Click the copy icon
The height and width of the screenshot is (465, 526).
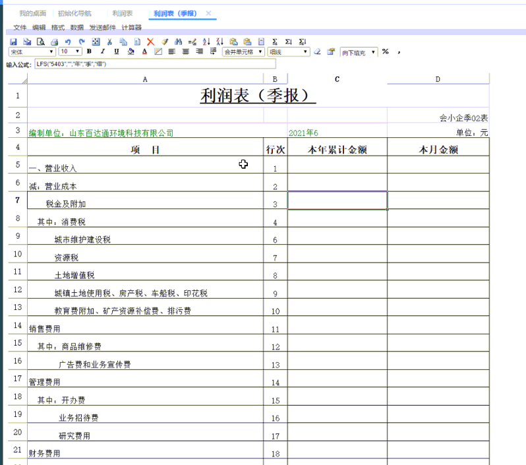123,42
